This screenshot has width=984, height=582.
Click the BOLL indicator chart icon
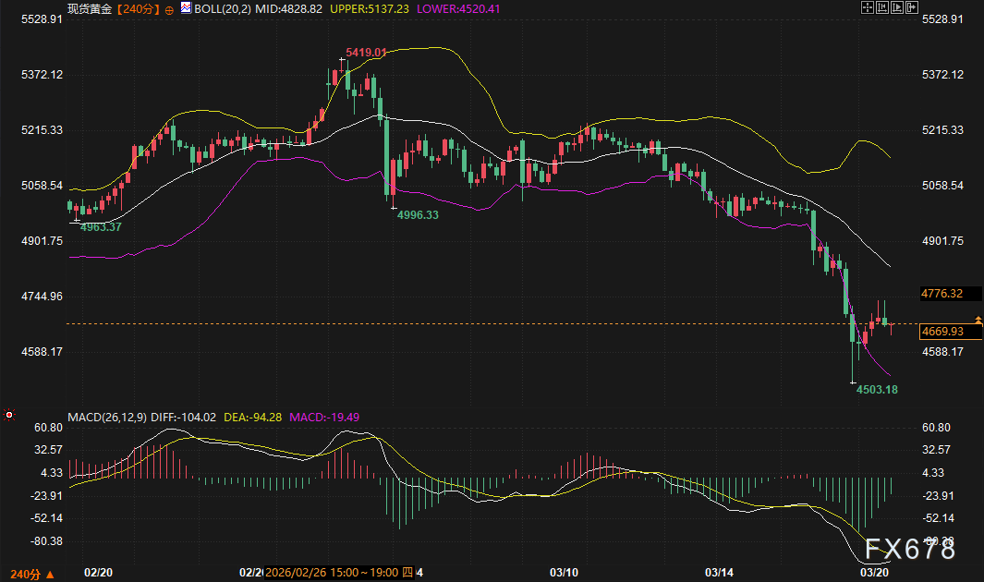pyautogui.click(x=186, y=7)
